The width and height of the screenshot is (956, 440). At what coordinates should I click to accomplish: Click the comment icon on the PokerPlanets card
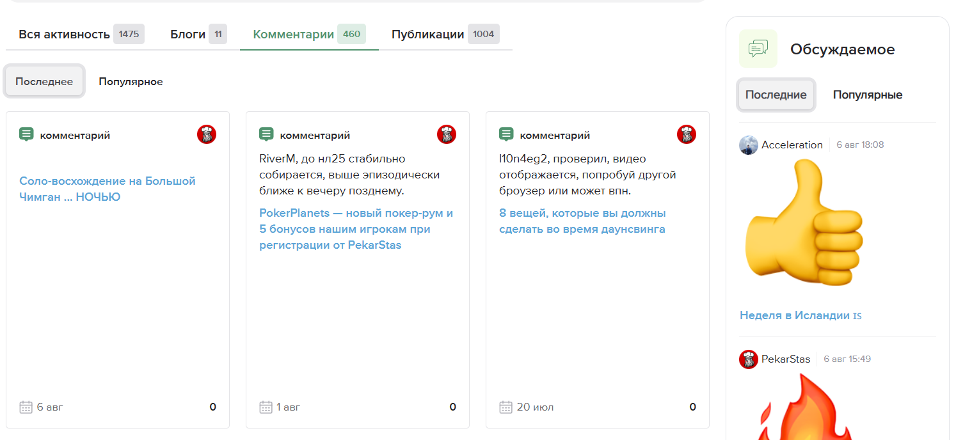[x=266, y=134]
